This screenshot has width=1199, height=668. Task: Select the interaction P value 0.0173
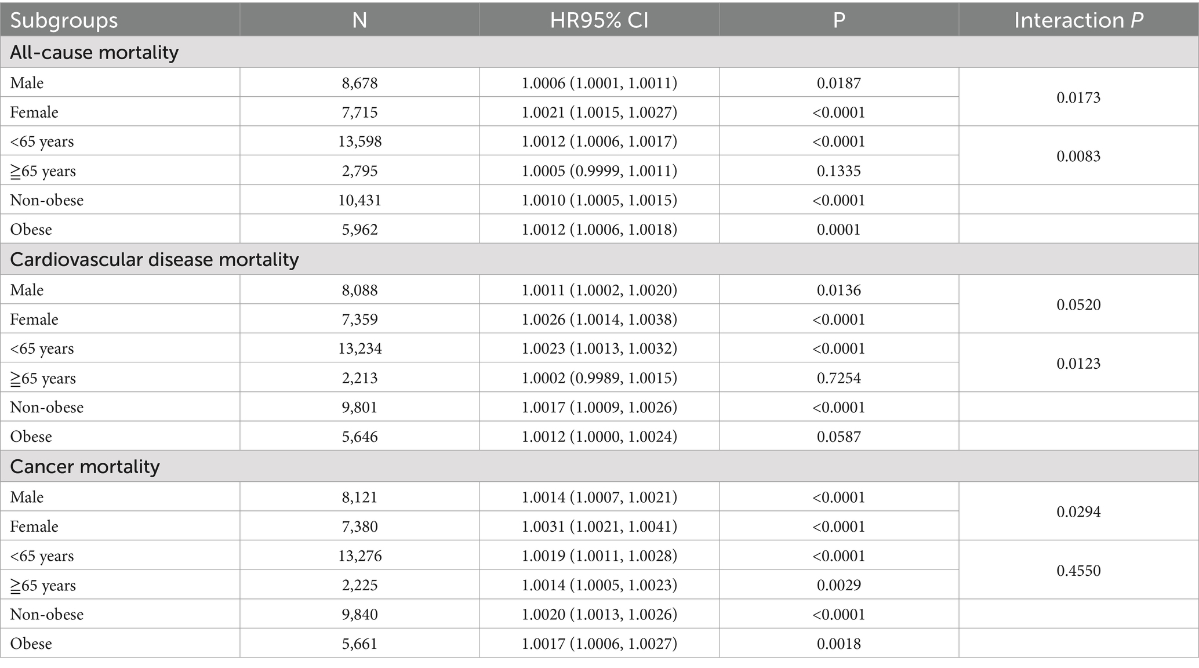click(x=1078, y=97)
